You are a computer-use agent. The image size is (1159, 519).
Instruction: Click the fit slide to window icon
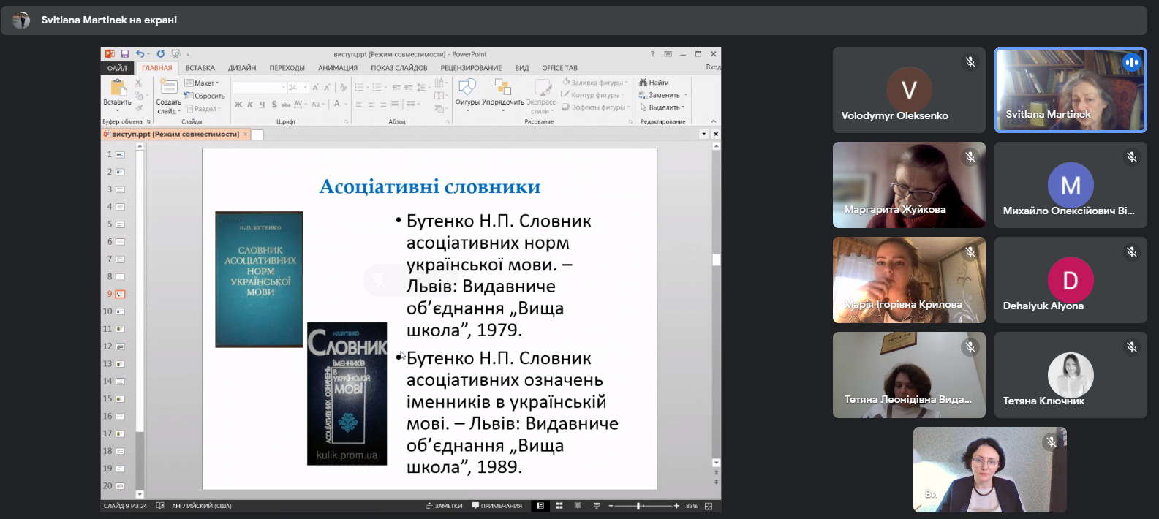709,506
